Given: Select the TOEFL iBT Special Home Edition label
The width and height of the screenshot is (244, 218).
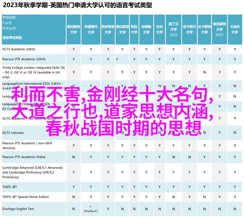Looking at the screenshot, I should [26, 197].
